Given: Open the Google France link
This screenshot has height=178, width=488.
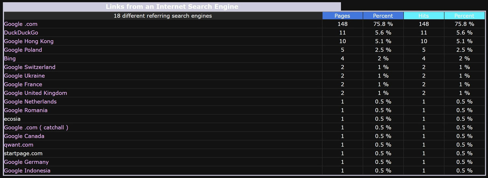Looking at the screenshot, I should (23, 84).
